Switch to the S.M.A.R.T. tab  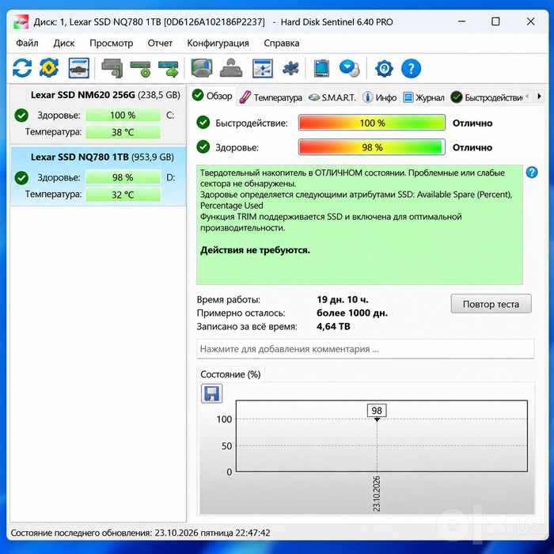(332, 97)
